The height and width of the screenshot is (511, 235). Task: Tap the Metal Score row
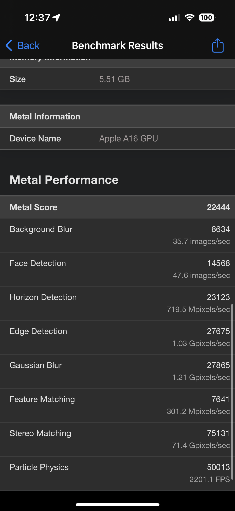[117, 207]
